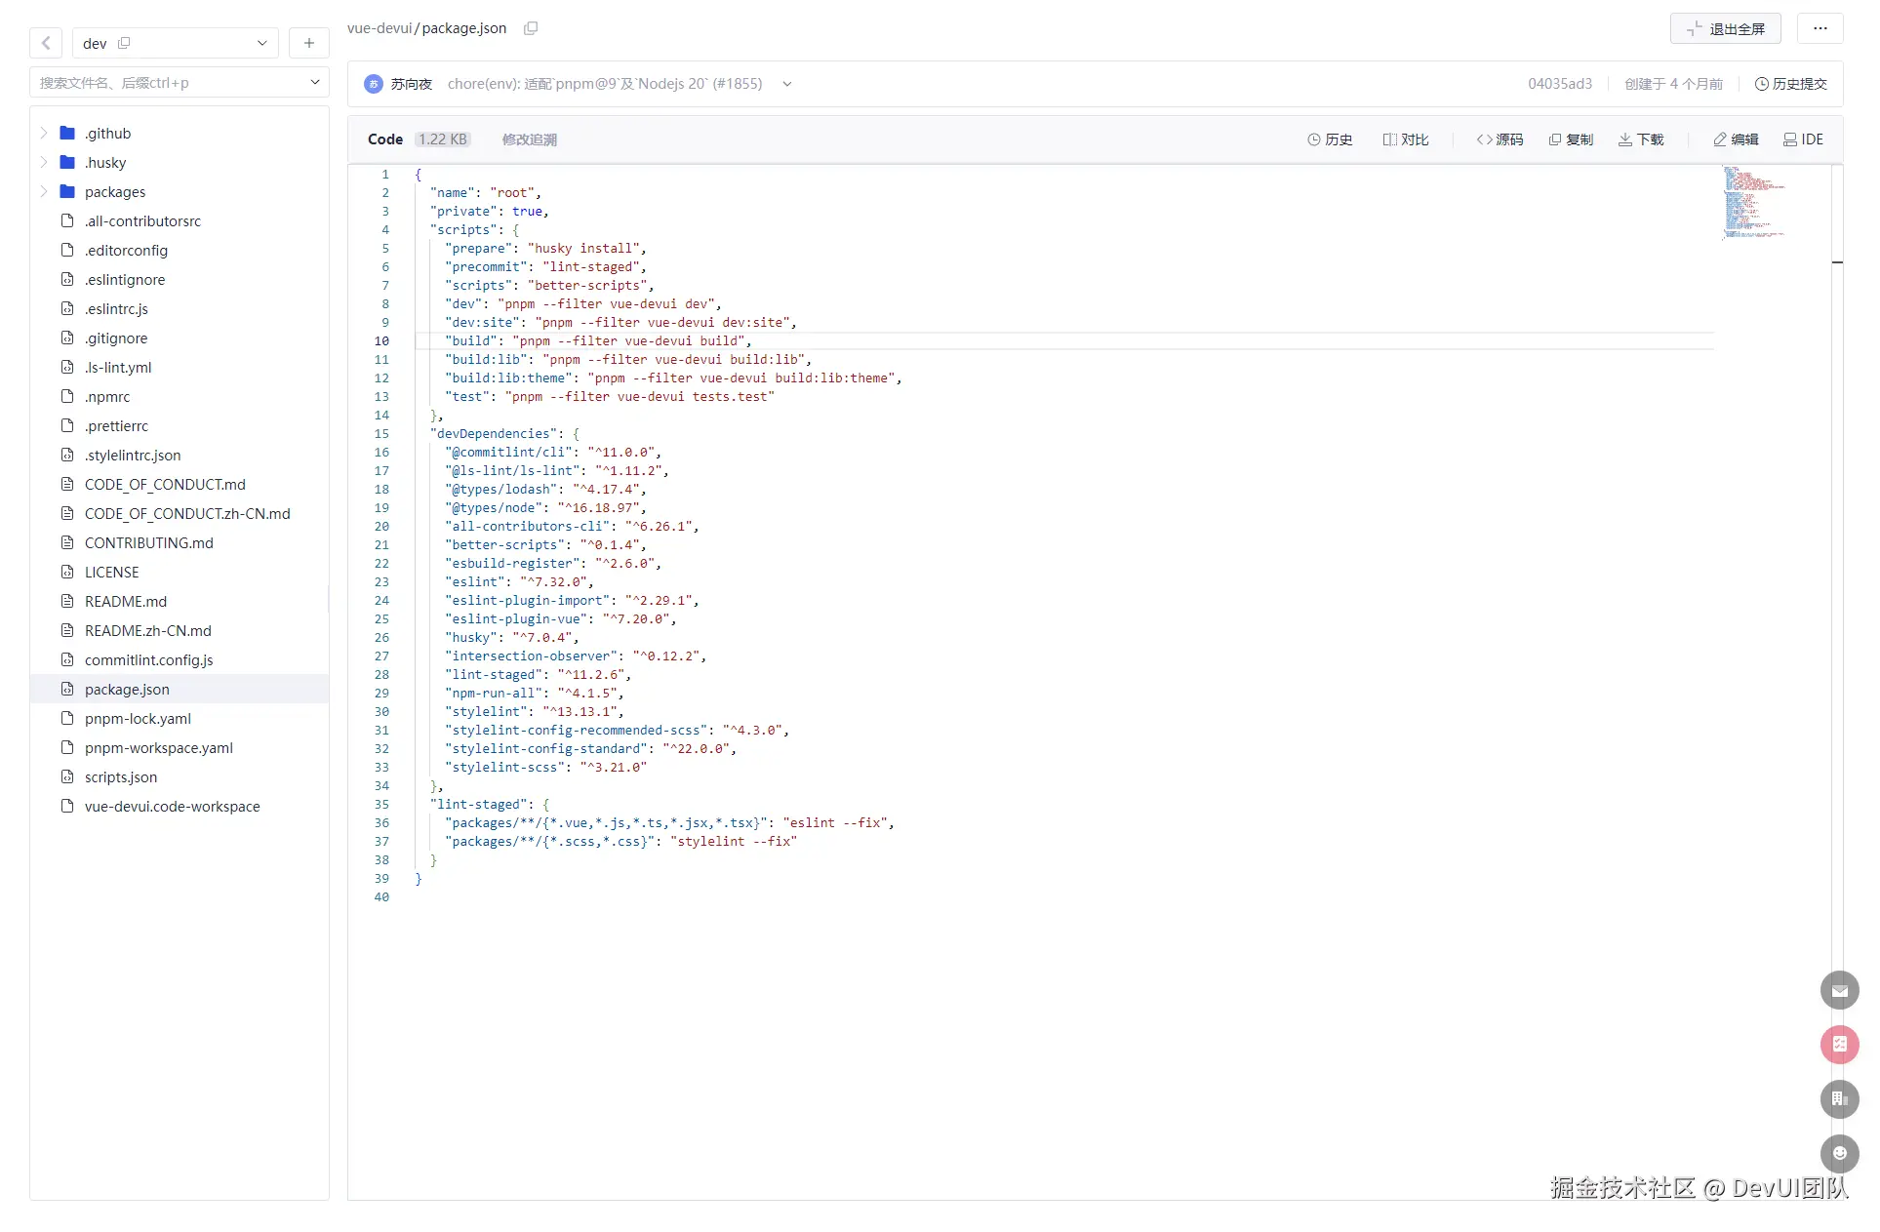The height and width of the screenshot is (1232, 1880).
Task: Click the pink survey floating button
Action: [1839, 1044]
